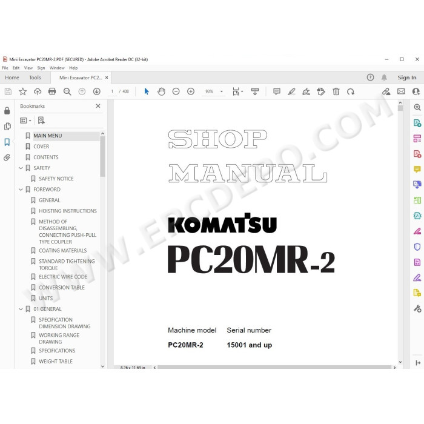
Task: Open the View menu
Action: (x=28, y=68)
